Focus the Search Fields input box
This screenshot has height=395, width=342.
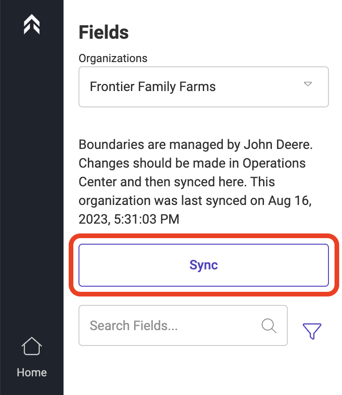183,325
